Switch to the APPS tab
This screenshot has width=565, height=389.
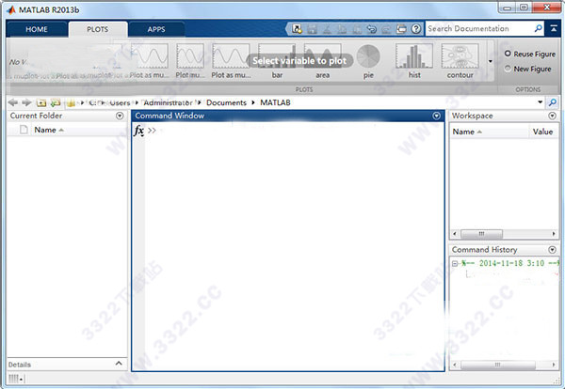156,29
